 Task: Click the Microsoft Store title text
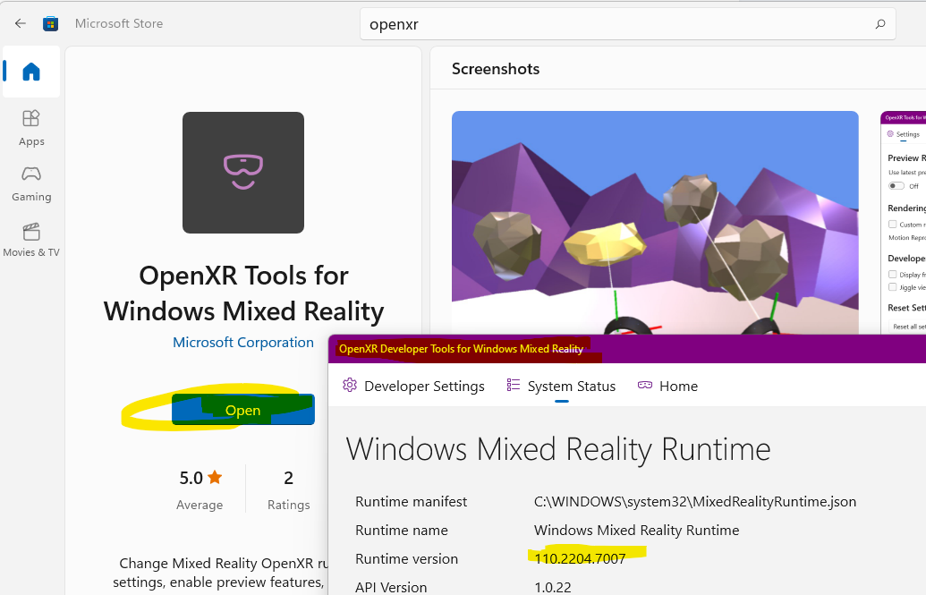[x=119, y=23]
